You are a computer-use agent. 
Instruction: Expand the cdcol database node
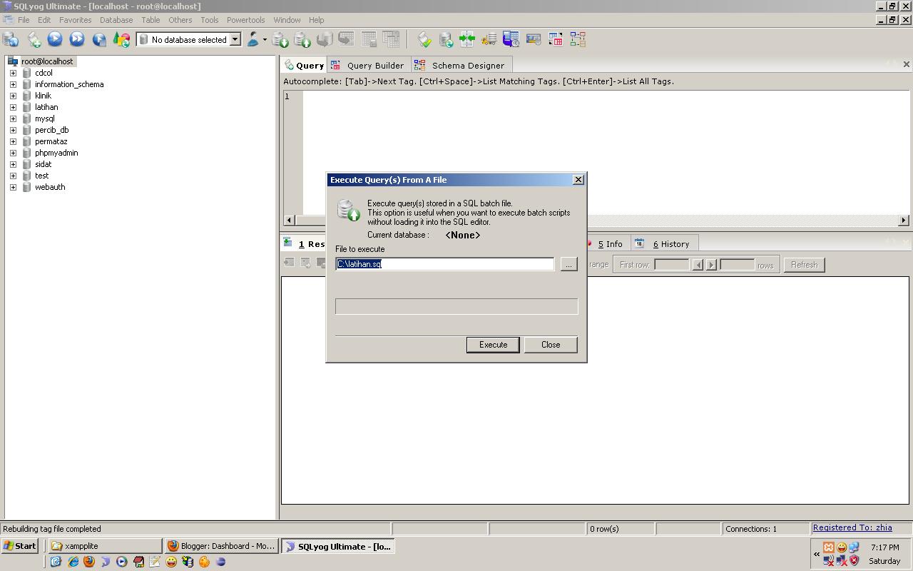click(x=13, y=73)
